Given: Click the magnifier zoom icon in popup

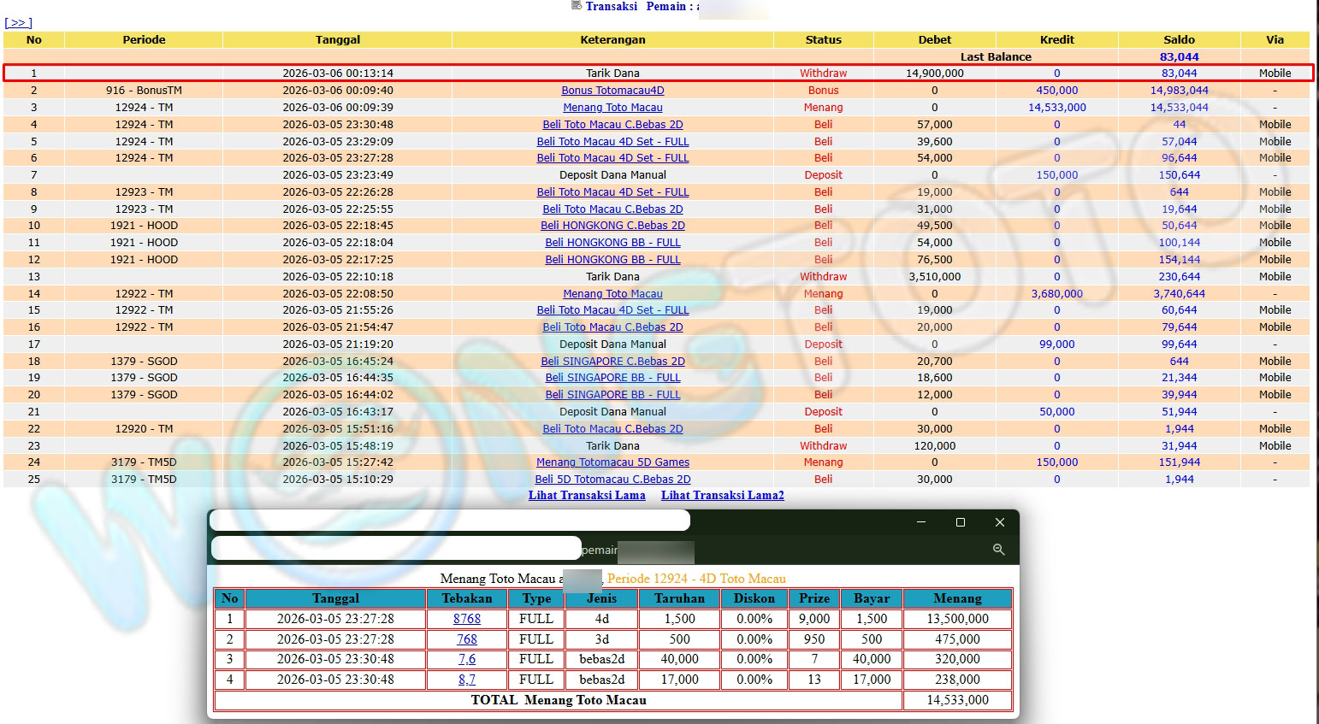Looking at the screenshot, I should 998,550.
